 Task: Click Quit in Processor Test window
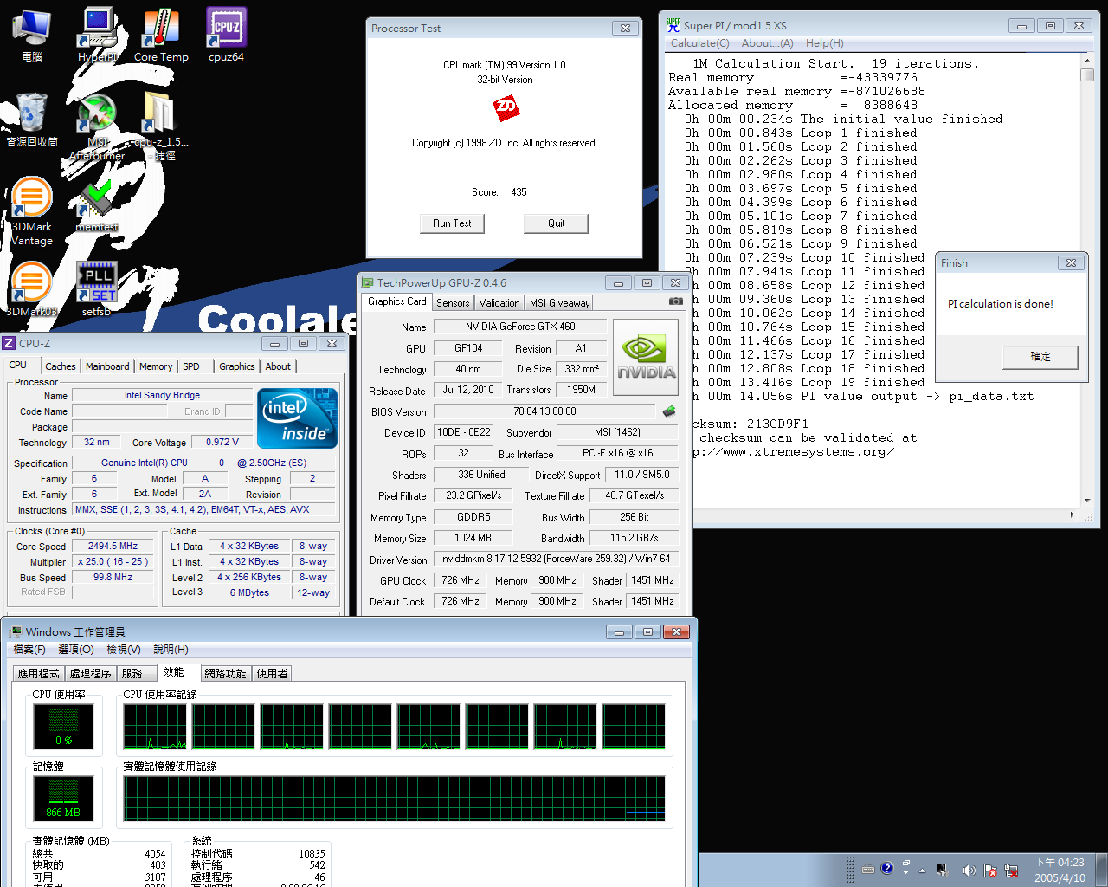(x=556, y=223)
